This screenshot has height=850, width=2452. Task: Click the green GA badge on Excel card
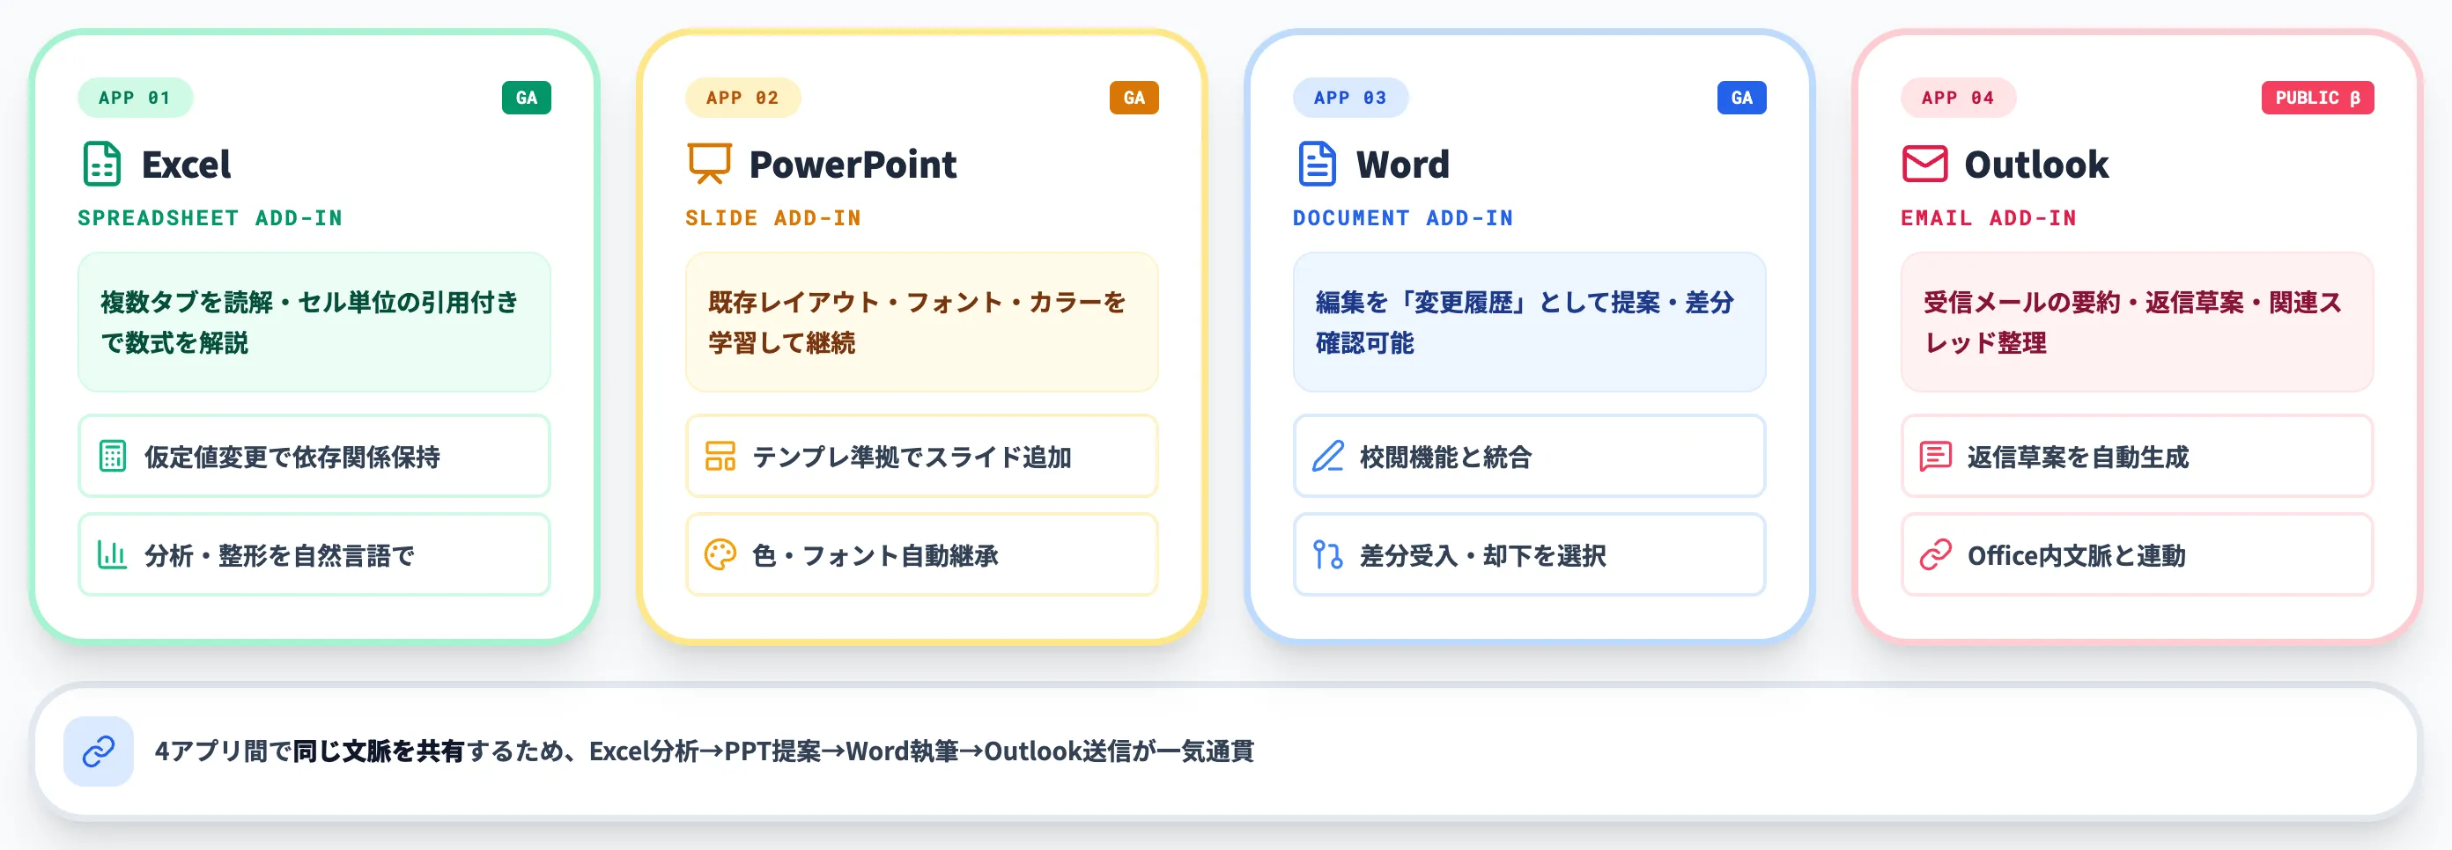(527, 98)
